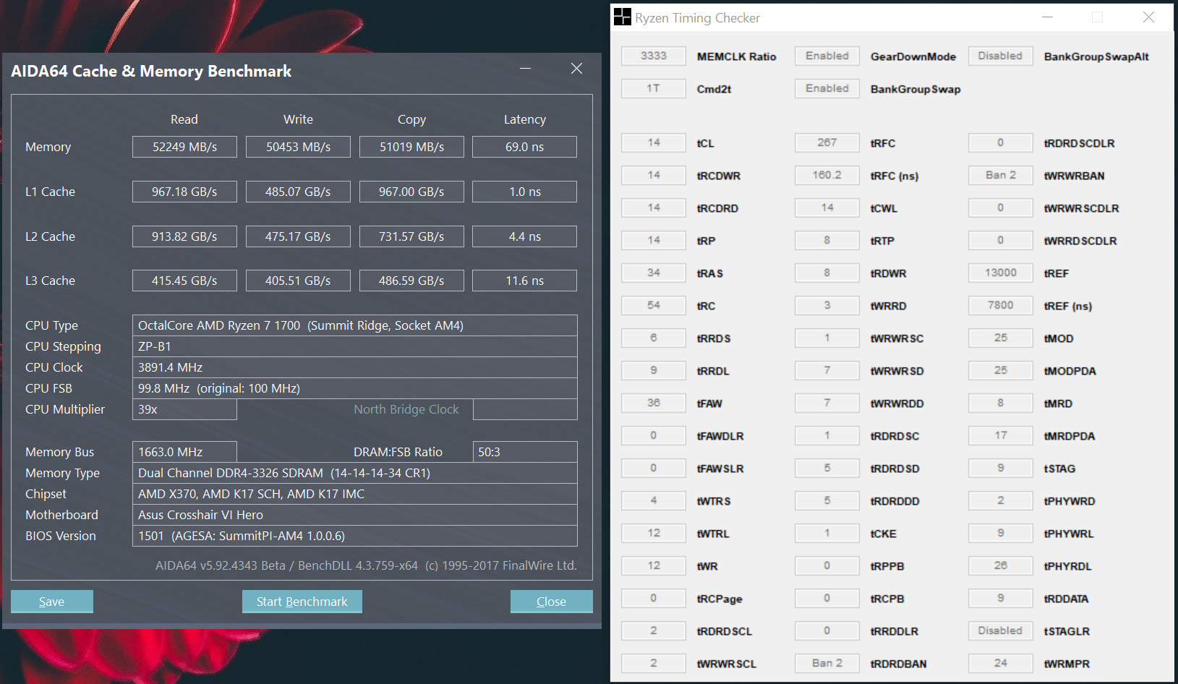Click the tMRDPDA value 17
This screenshot has height=684, width=1178.
click(1001, 435)
